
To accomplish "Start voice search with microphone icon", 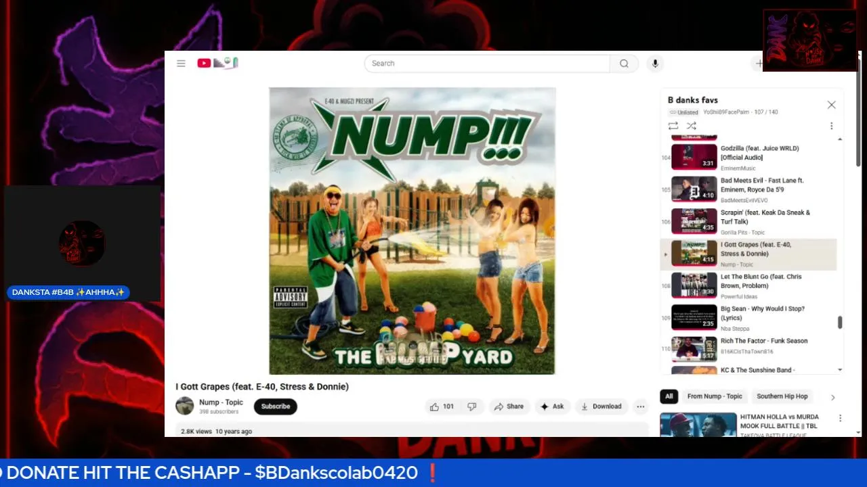I will [654, 64].
